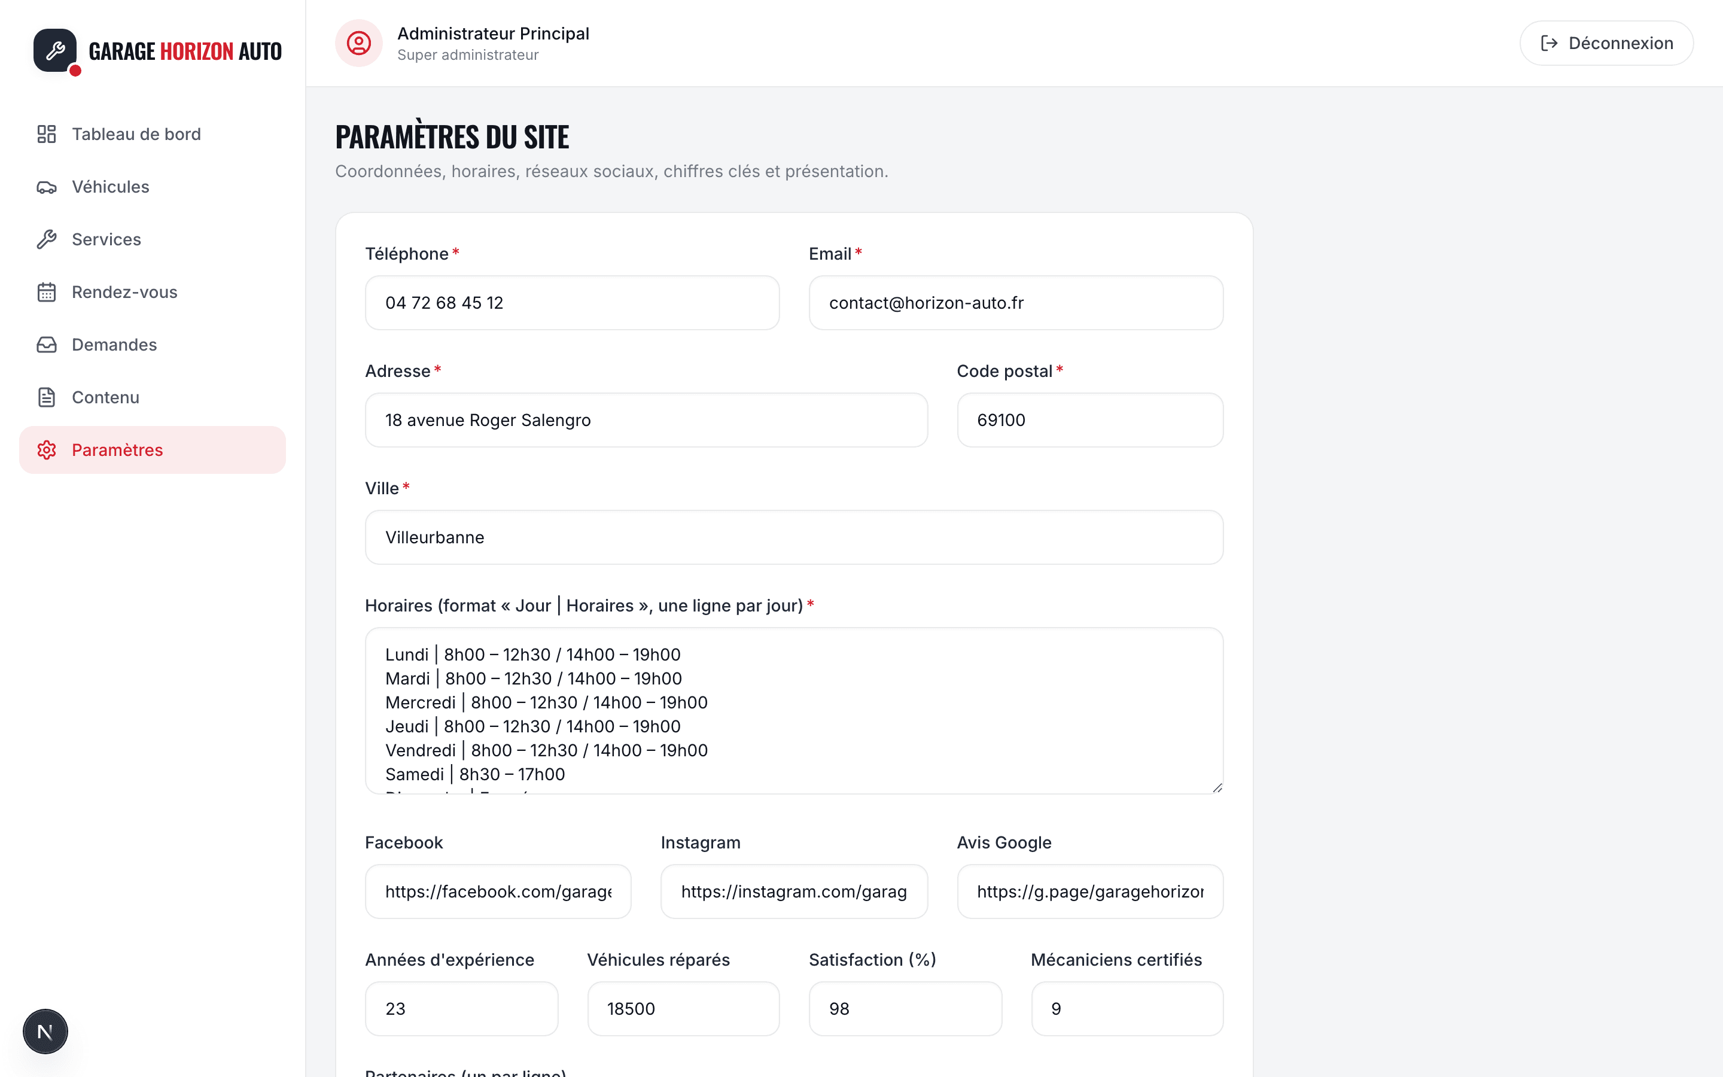Click the administrator user avatar icon
Viewport: 1723px width, 1077px height.
(x=359, y=44)
